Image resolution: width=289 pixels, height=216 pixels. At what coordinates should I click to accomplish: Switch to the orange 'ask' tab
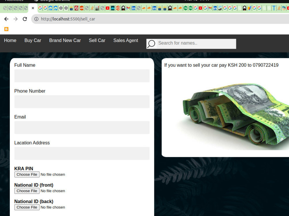tap(81, 8)
